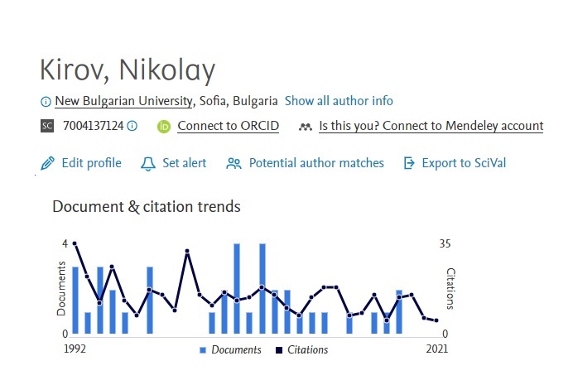Click the bell Set alert icon
The image size is (573, 385).
point(148,163)
